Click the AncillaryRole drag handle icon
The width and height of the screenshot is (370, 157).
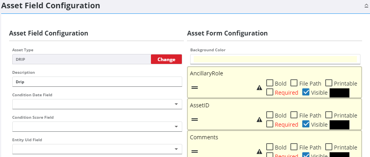195,88
